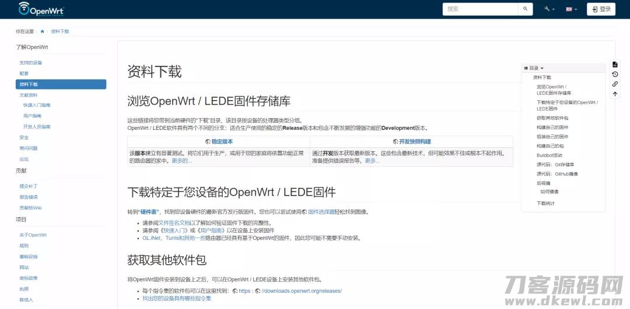Open 开发人员指南 in the sidebar
The width and height of the screenshot is (630, 309).
(x=37, y=127)
